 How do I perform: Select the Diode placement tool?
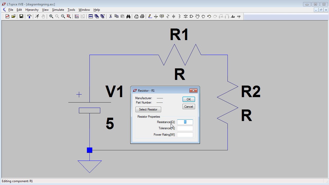[186, 16]
